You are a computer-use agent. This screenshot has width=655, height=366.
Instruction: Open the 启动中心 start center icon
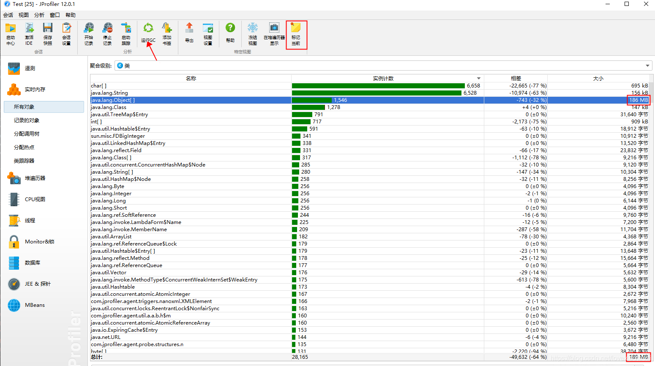(11, 29)
